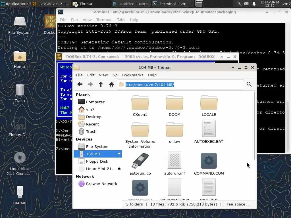Open notifications bell in panel
The width and height of the screenshot is (291, 218).
(x=254, y=4)
